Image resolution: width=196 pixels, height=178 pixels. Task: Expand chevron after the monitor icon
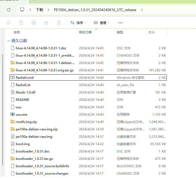pyautogui.click(x=30, y=10)
